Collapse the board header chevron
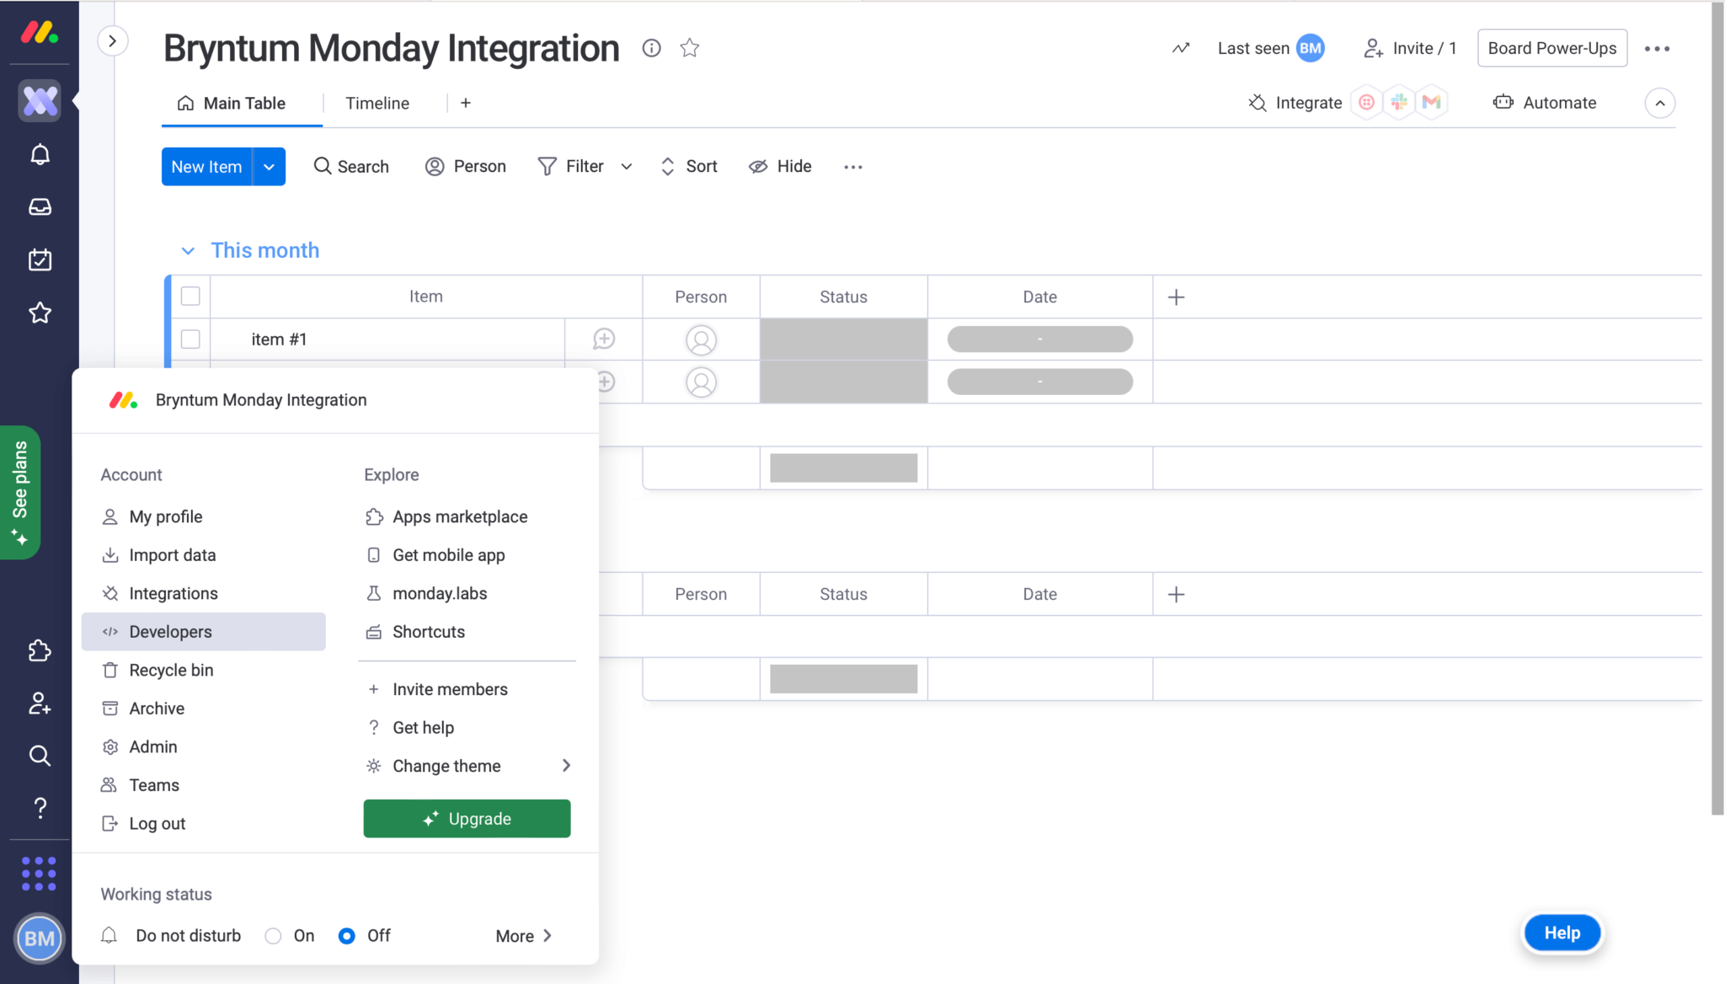 click(1659, 103)
